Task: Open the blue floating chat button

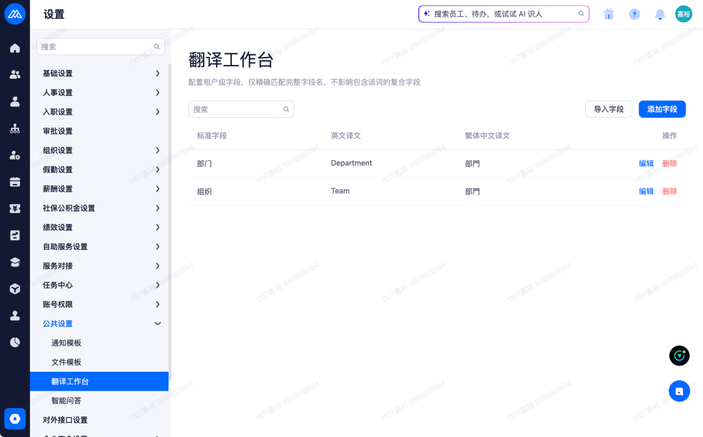Action: (x=679, y=391)
